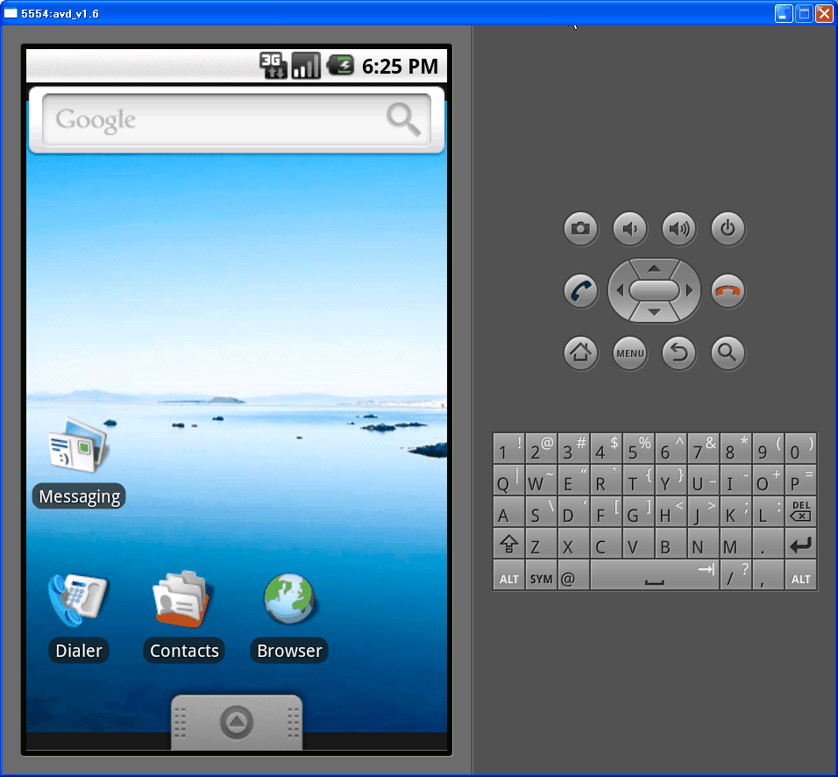The width and height of the screenshot is (838, 777).
Task: Click the emulator power button
Action: (728, 229)
